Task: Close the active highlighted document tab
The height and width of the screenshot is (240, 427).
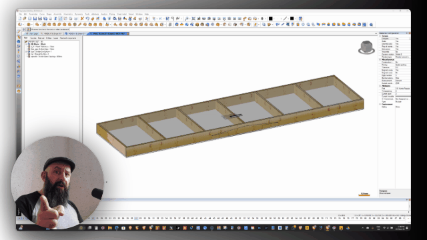Action: click(x=127, y=34)
